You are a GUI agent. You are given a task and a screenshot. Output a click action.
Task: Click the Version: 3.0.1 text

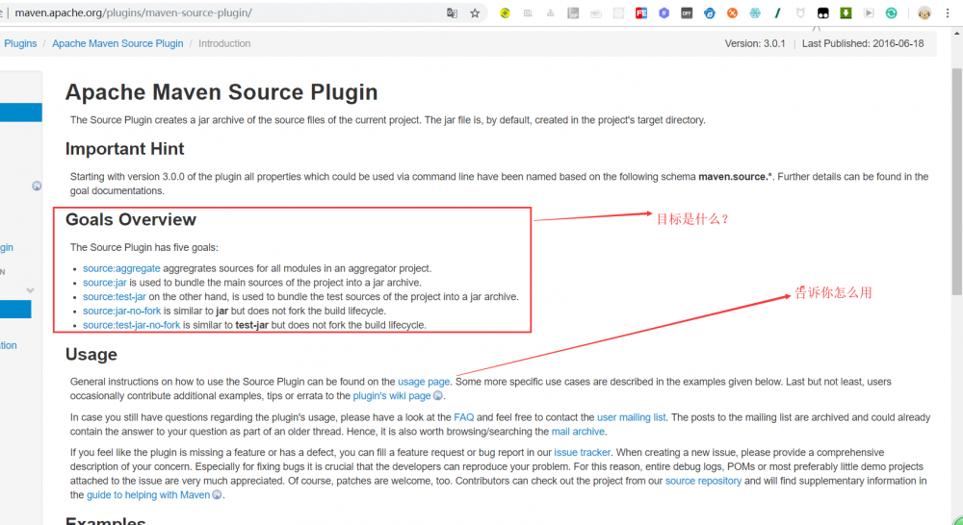coord(755,43)
